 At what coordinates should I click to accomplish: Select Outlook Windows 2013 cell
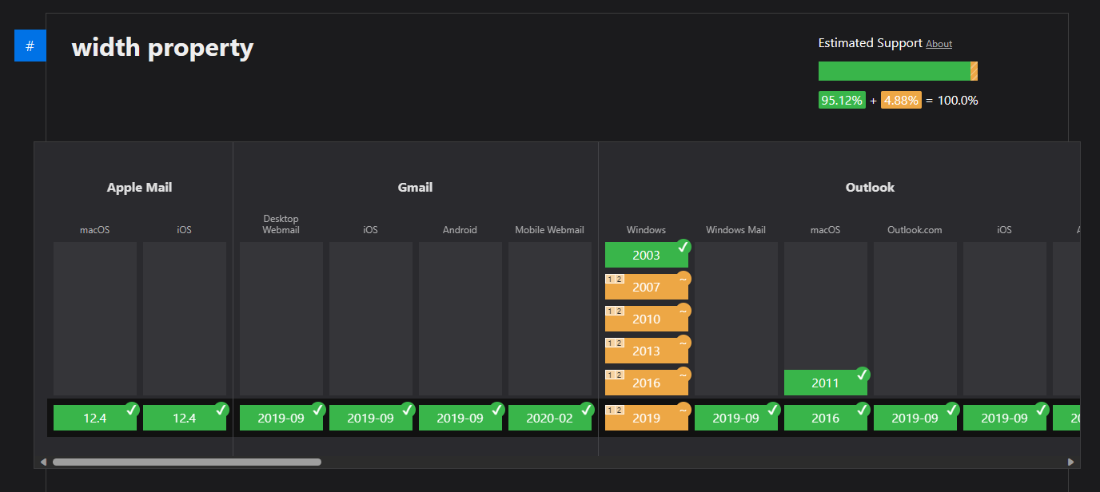tap(647, 351)
